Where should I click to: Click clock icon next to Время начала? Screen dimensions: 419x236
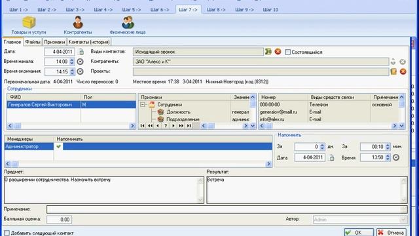click(80, 62)
